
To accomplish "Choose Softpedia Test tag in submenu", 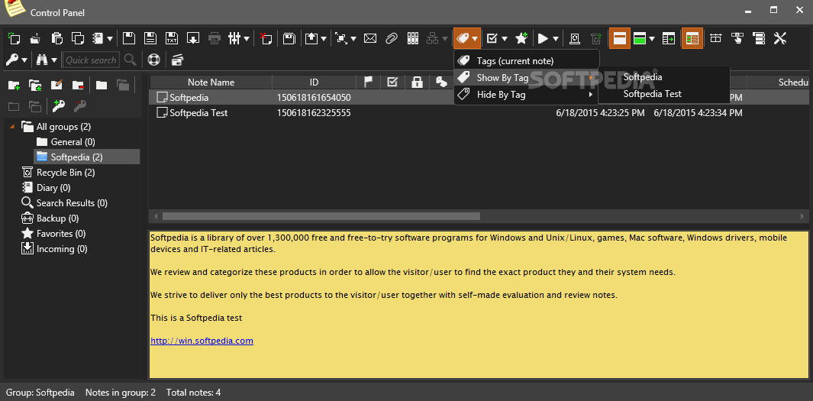I will click(x=664, y=94).
